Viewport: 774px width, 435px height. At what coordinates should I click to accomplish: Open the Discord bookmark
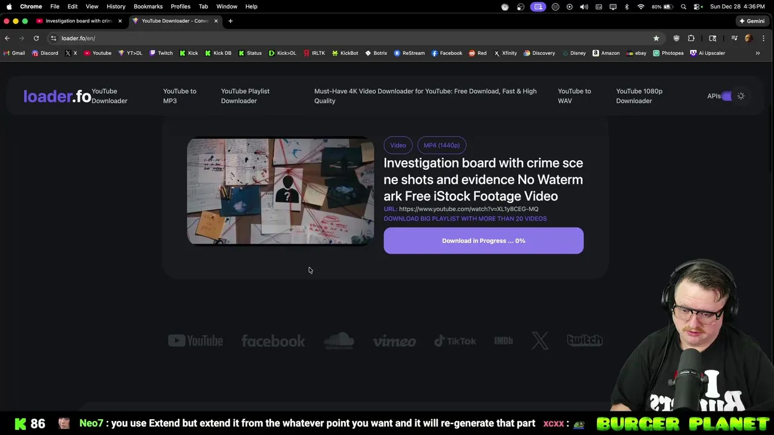click(x=45, y=53)
